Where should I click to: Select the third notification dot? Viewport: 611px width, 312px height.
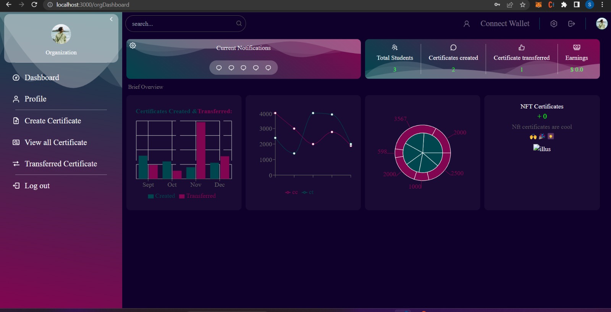[x=243, y=68]
